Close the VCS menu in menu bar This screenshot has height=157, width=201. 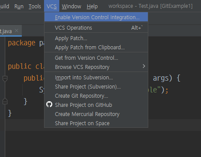point(51,6)
